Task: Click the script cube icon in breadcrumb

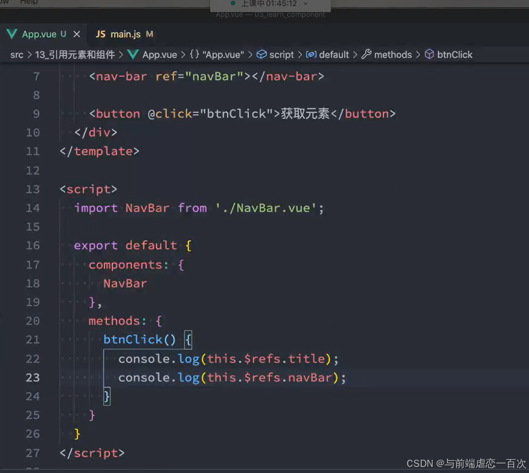Action: click(261, 54)
